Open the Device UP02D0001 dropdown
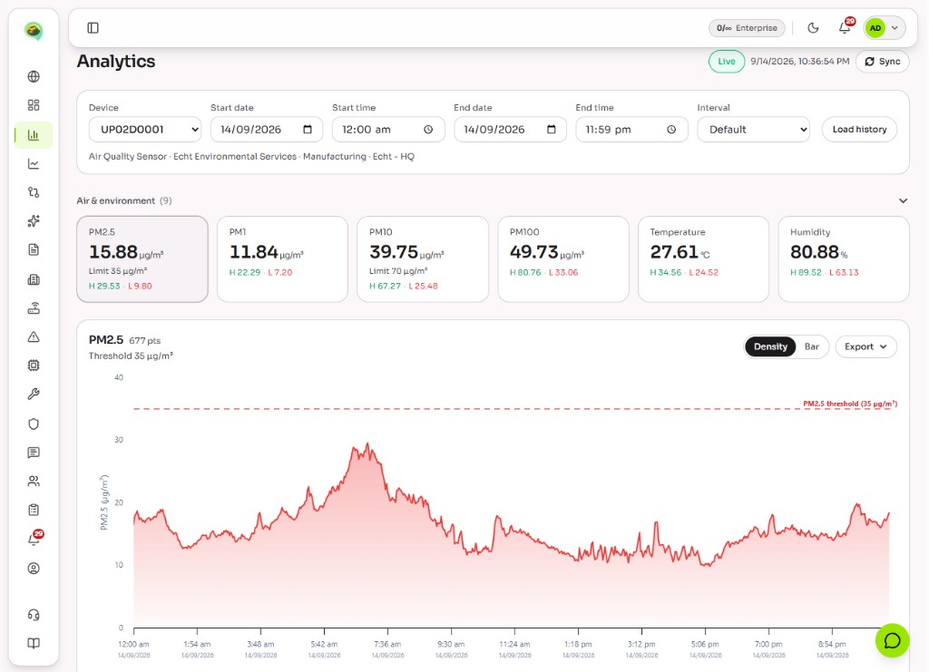The width and height of the screenshot is (929, 672). click(x=145, y=129)
